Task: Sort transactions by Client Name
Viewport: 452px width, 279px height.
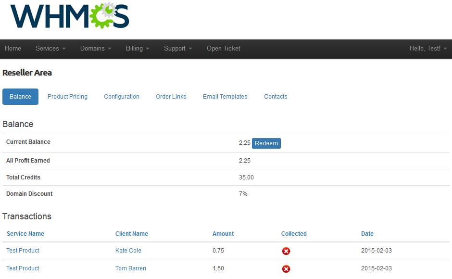Action: point(131,234)
